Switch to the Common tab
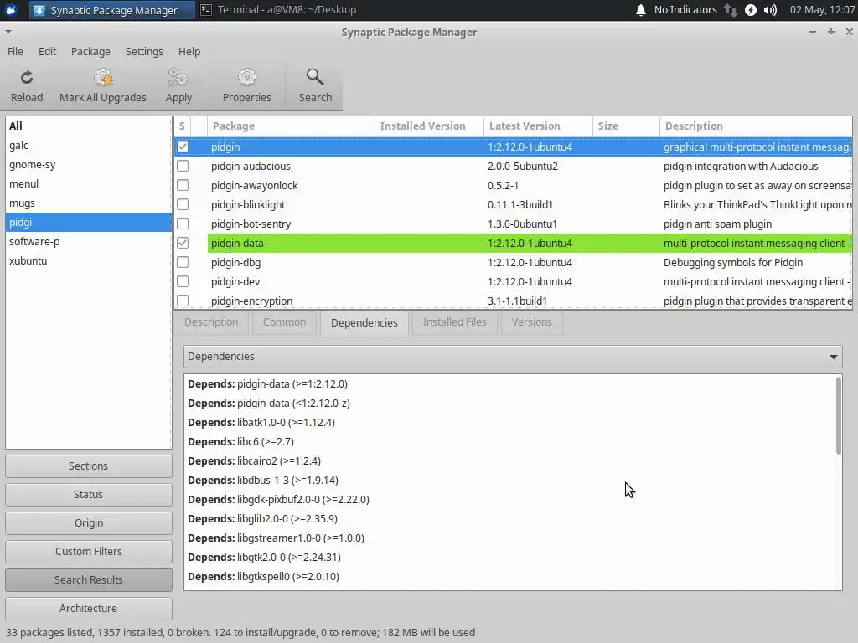Viewport: 858px width, 643px height. [x=284, y=322]
